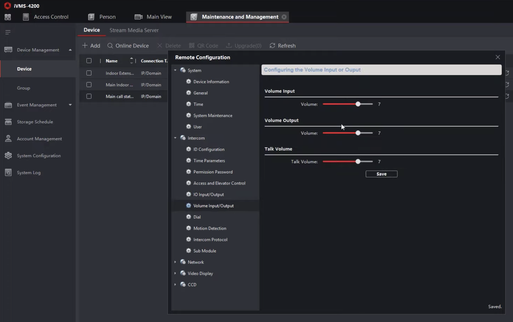Click the Add device button
Screen dimensions: 513x322
pyautogui.click(x=91, y=46)
